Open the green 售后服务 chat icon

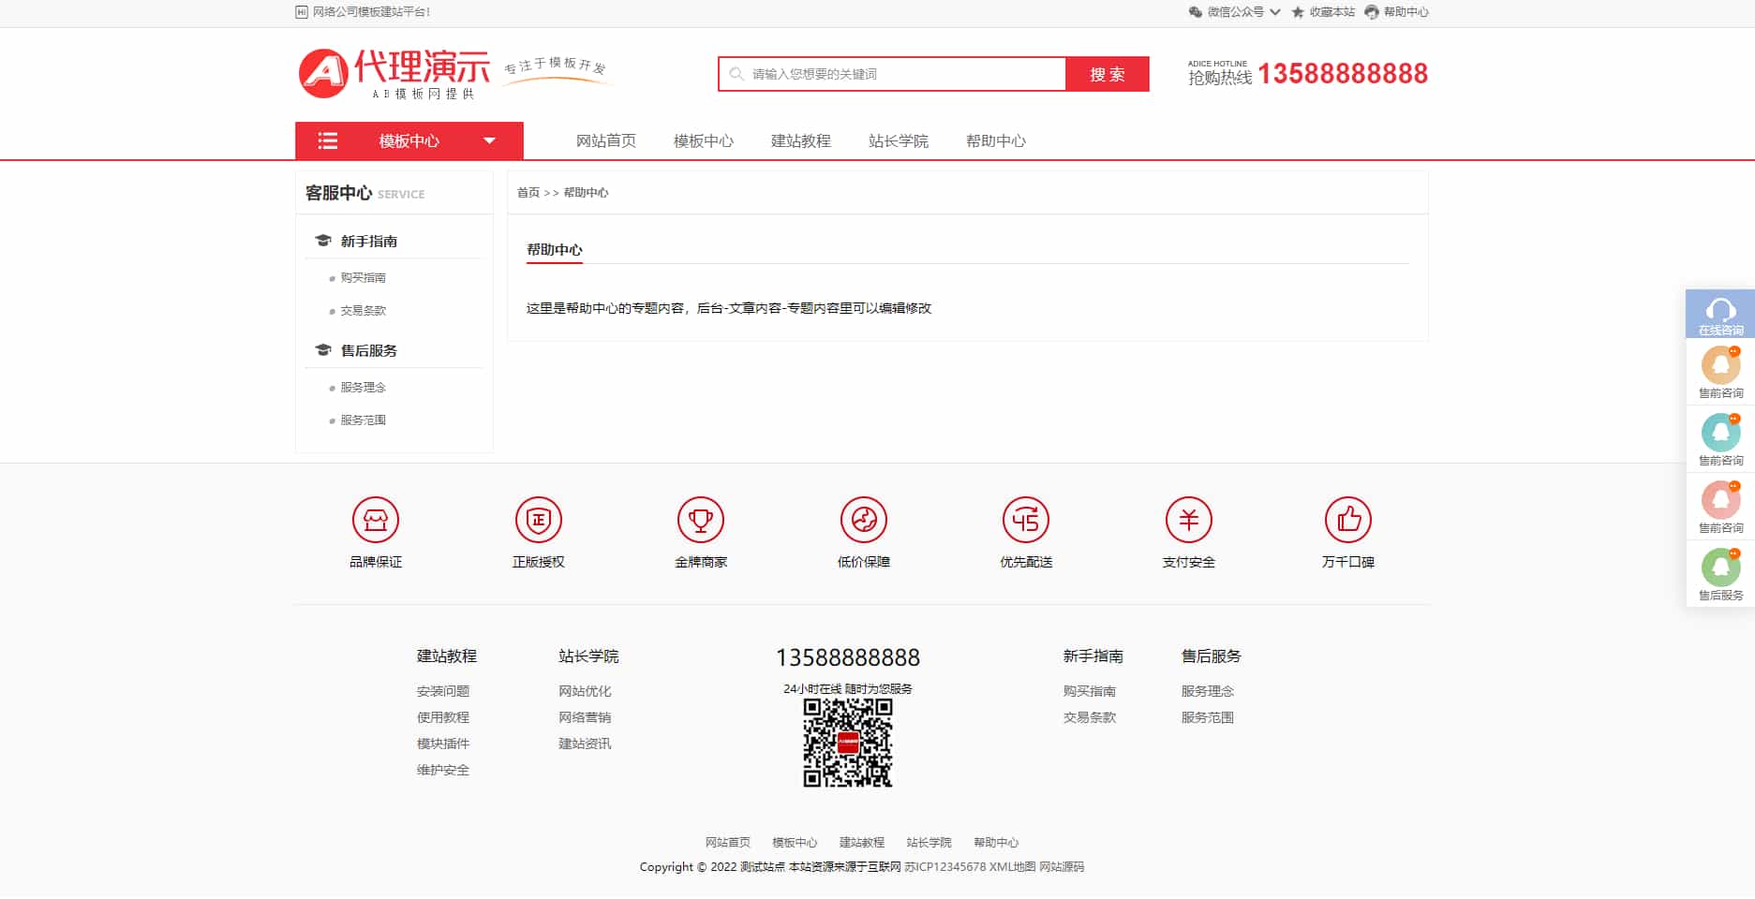[x=1720, y=568]
